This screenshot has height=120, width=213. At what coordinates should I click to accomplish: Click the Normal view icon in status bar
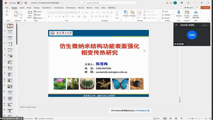click(165, 118)
